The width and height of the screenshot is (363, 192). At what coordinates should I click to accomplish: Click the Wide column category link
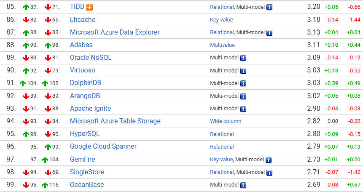pos(226,121)
